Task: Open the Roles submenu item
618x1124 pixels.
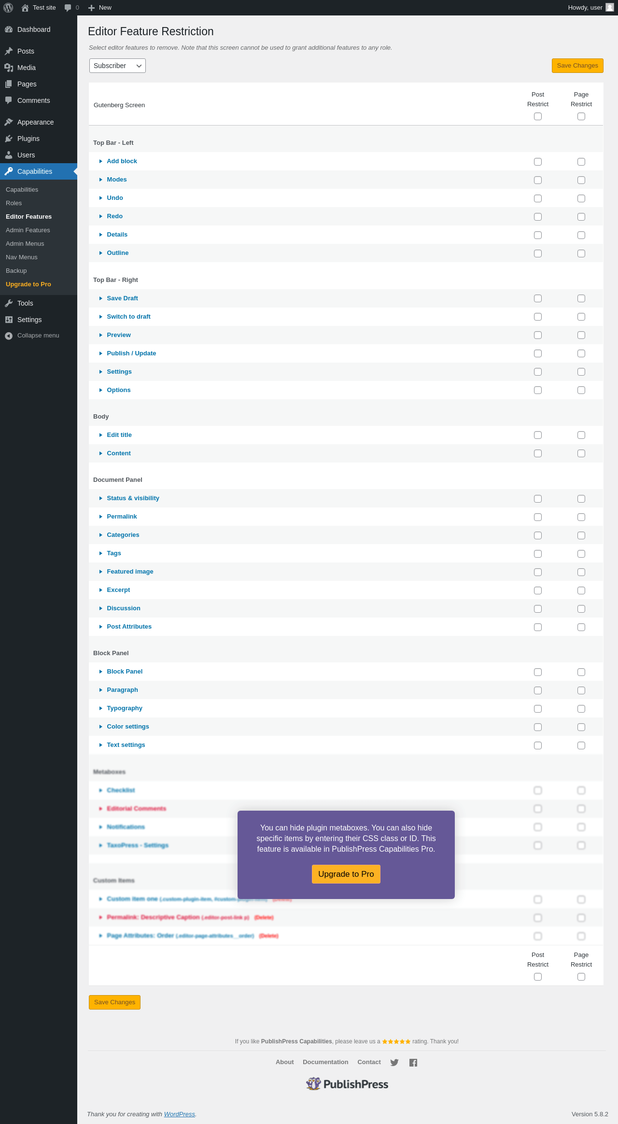Action: tap(14, 203)
